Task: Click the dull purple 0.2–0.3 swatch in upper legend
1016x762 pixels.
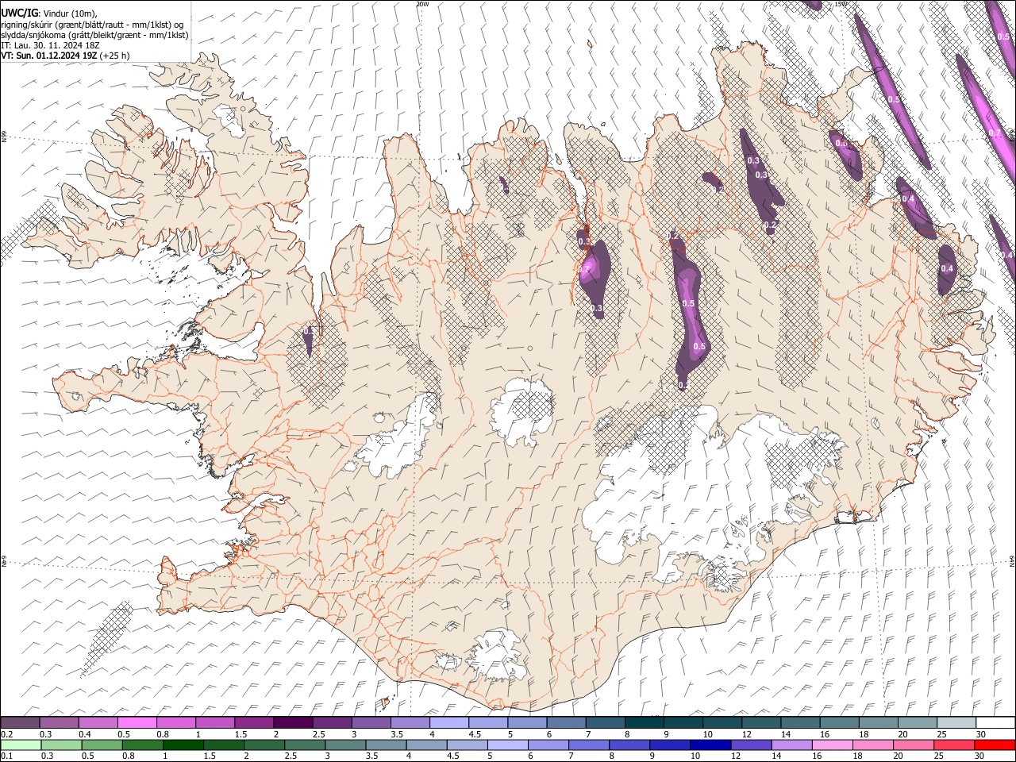Action: click(21, 722)
